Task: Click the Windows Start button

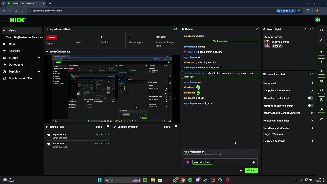Action: coord(100,180)
